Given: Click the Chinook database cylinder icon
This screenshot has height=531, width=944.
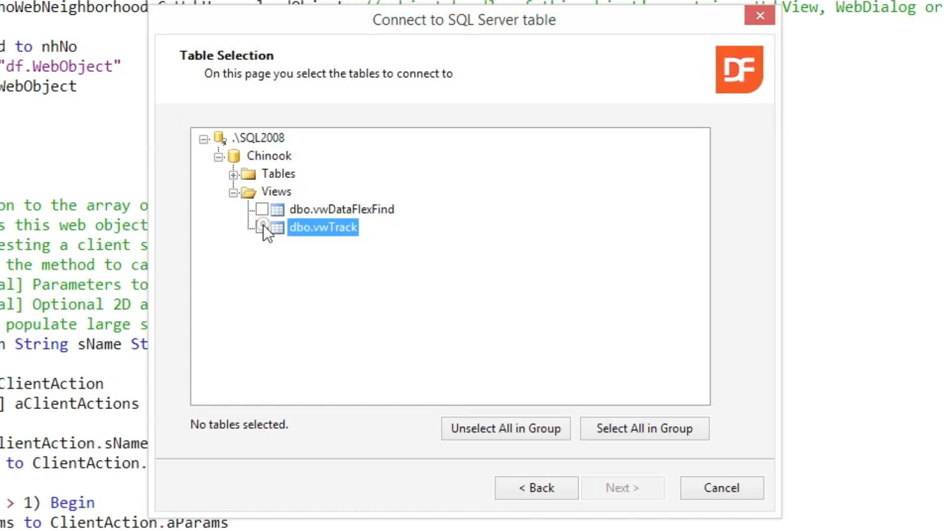Looking at the screenshot, I should tap(234, 156).
